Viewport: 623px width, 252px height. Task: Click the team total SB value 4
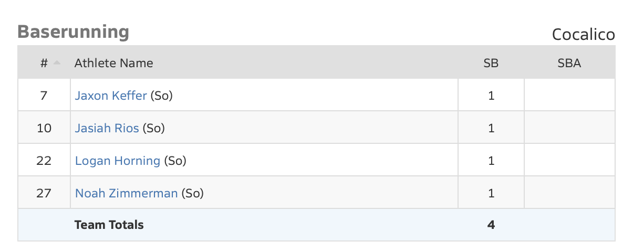[x=491, y=225]
